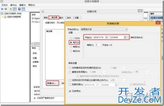Click the show/hide action pane toolbar icon

(x=23, y=9)
